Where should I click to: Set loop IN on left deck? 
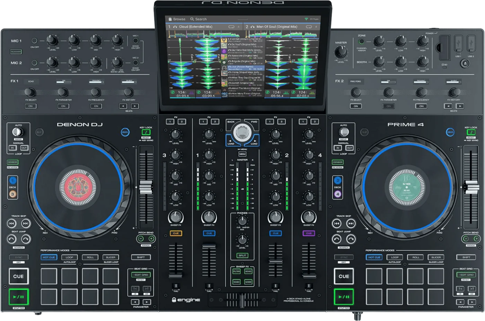12,148
